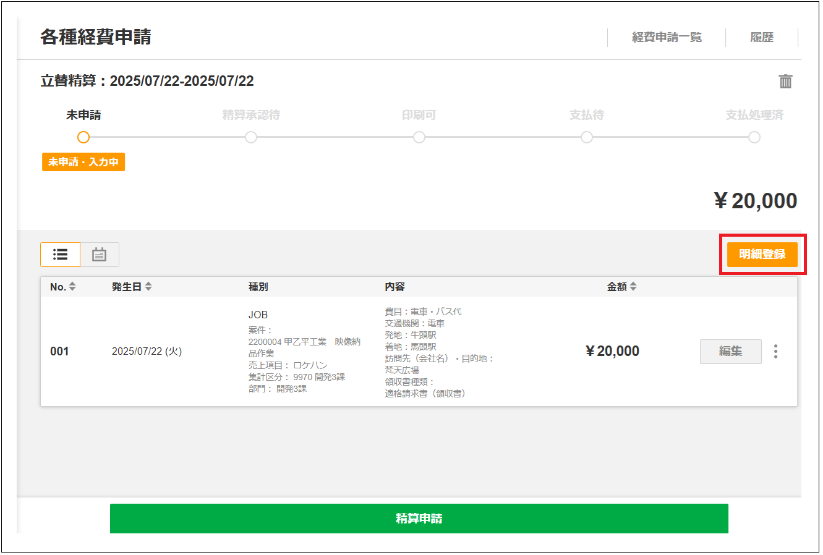Click the 精算承認待 progress step circle
Image resolution: width=823 pixels, height=555 pixels.
click(251, 137)
